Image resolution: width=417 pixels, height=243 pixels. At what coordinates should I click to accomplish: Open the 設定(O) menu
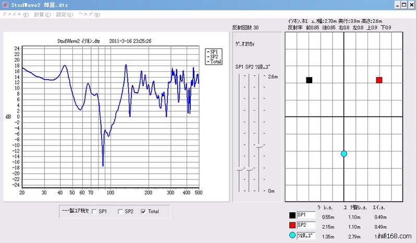(65, 14)
